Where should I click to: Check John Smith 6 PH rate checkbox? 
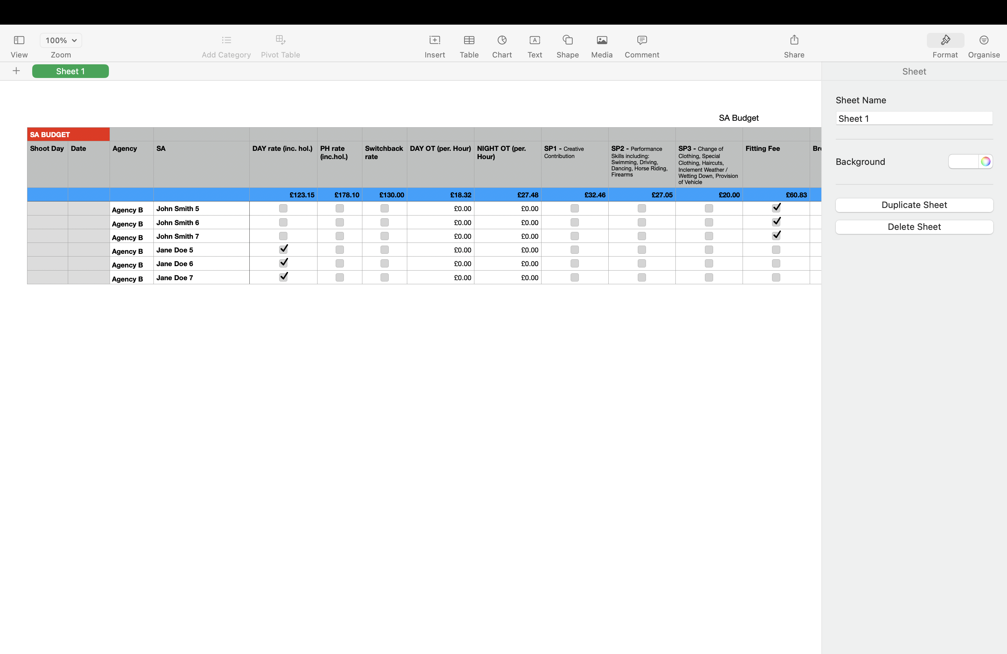pyautogui.click(x=339, y=222)
